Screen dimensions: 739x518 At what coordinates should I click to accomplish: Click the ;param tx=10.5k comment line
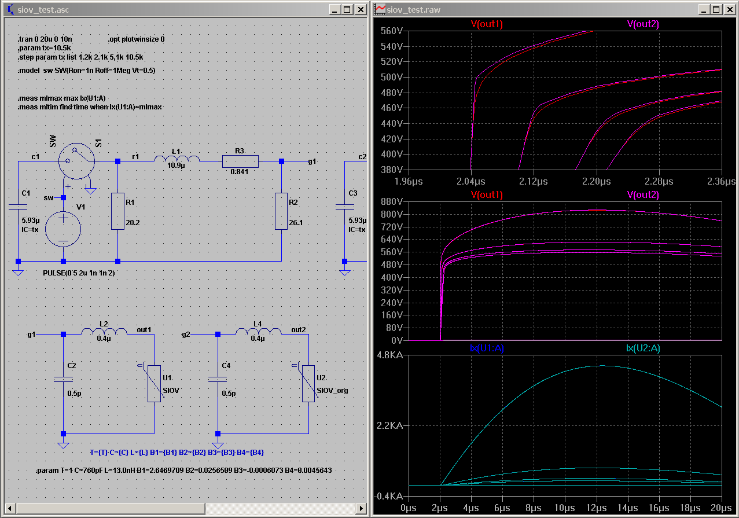pyautogui.click(x=45, y=48)
